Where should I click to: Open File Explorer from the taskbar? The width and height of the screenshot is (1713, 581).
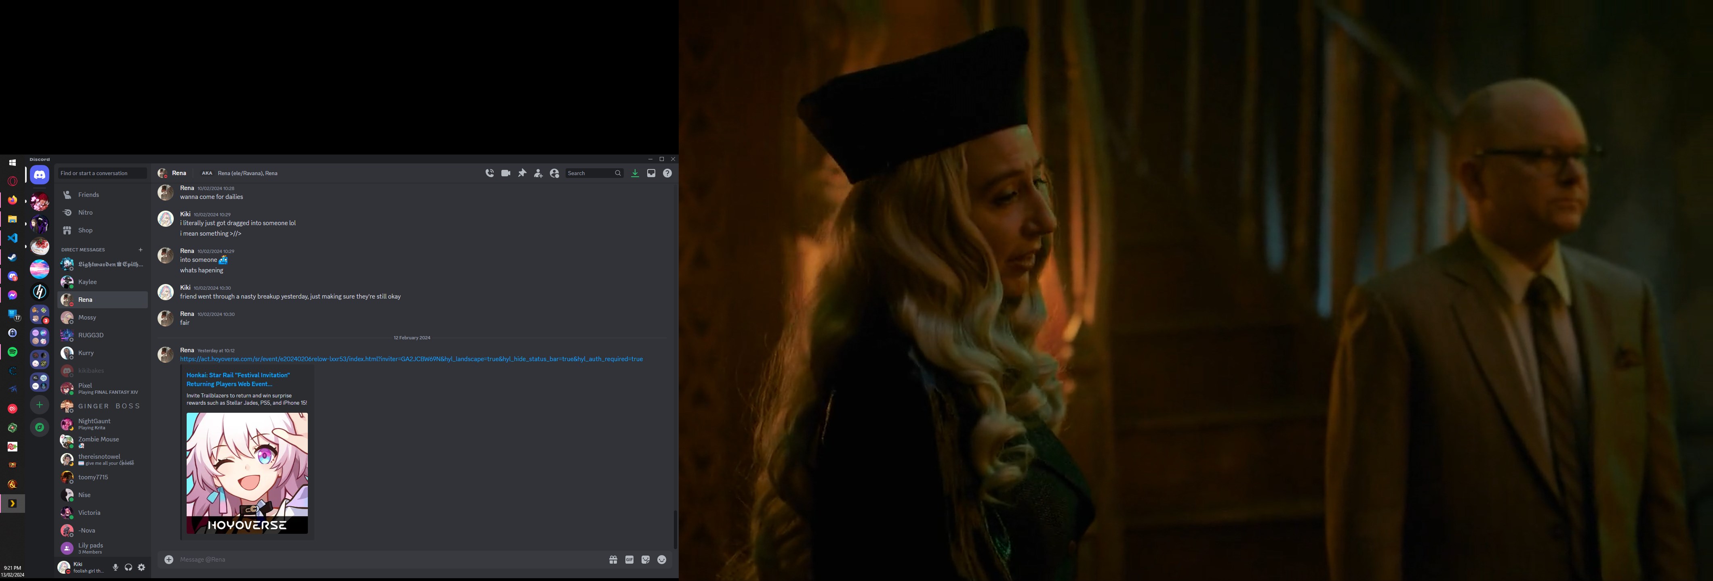coord(12,219)
